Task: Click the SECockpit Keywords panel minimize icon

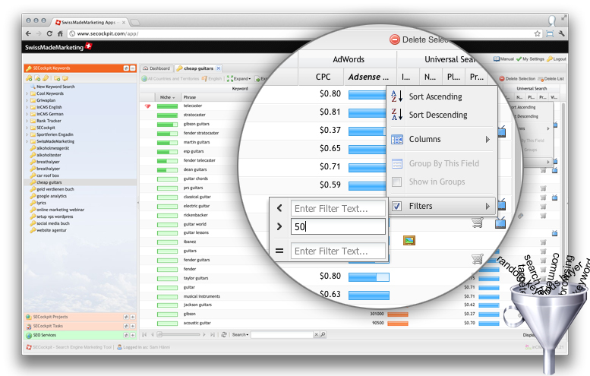Action: 132,68
